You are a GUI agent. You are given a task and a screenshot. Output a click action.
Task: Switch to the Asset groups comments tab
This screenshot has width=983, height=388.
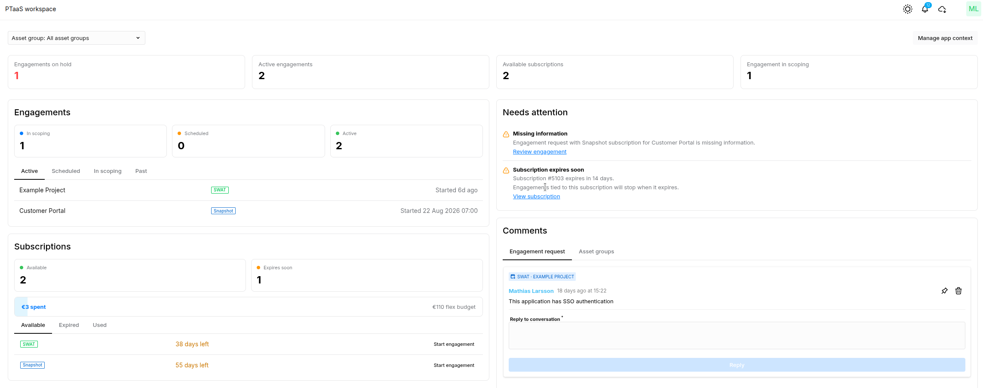tap(596, 252)
